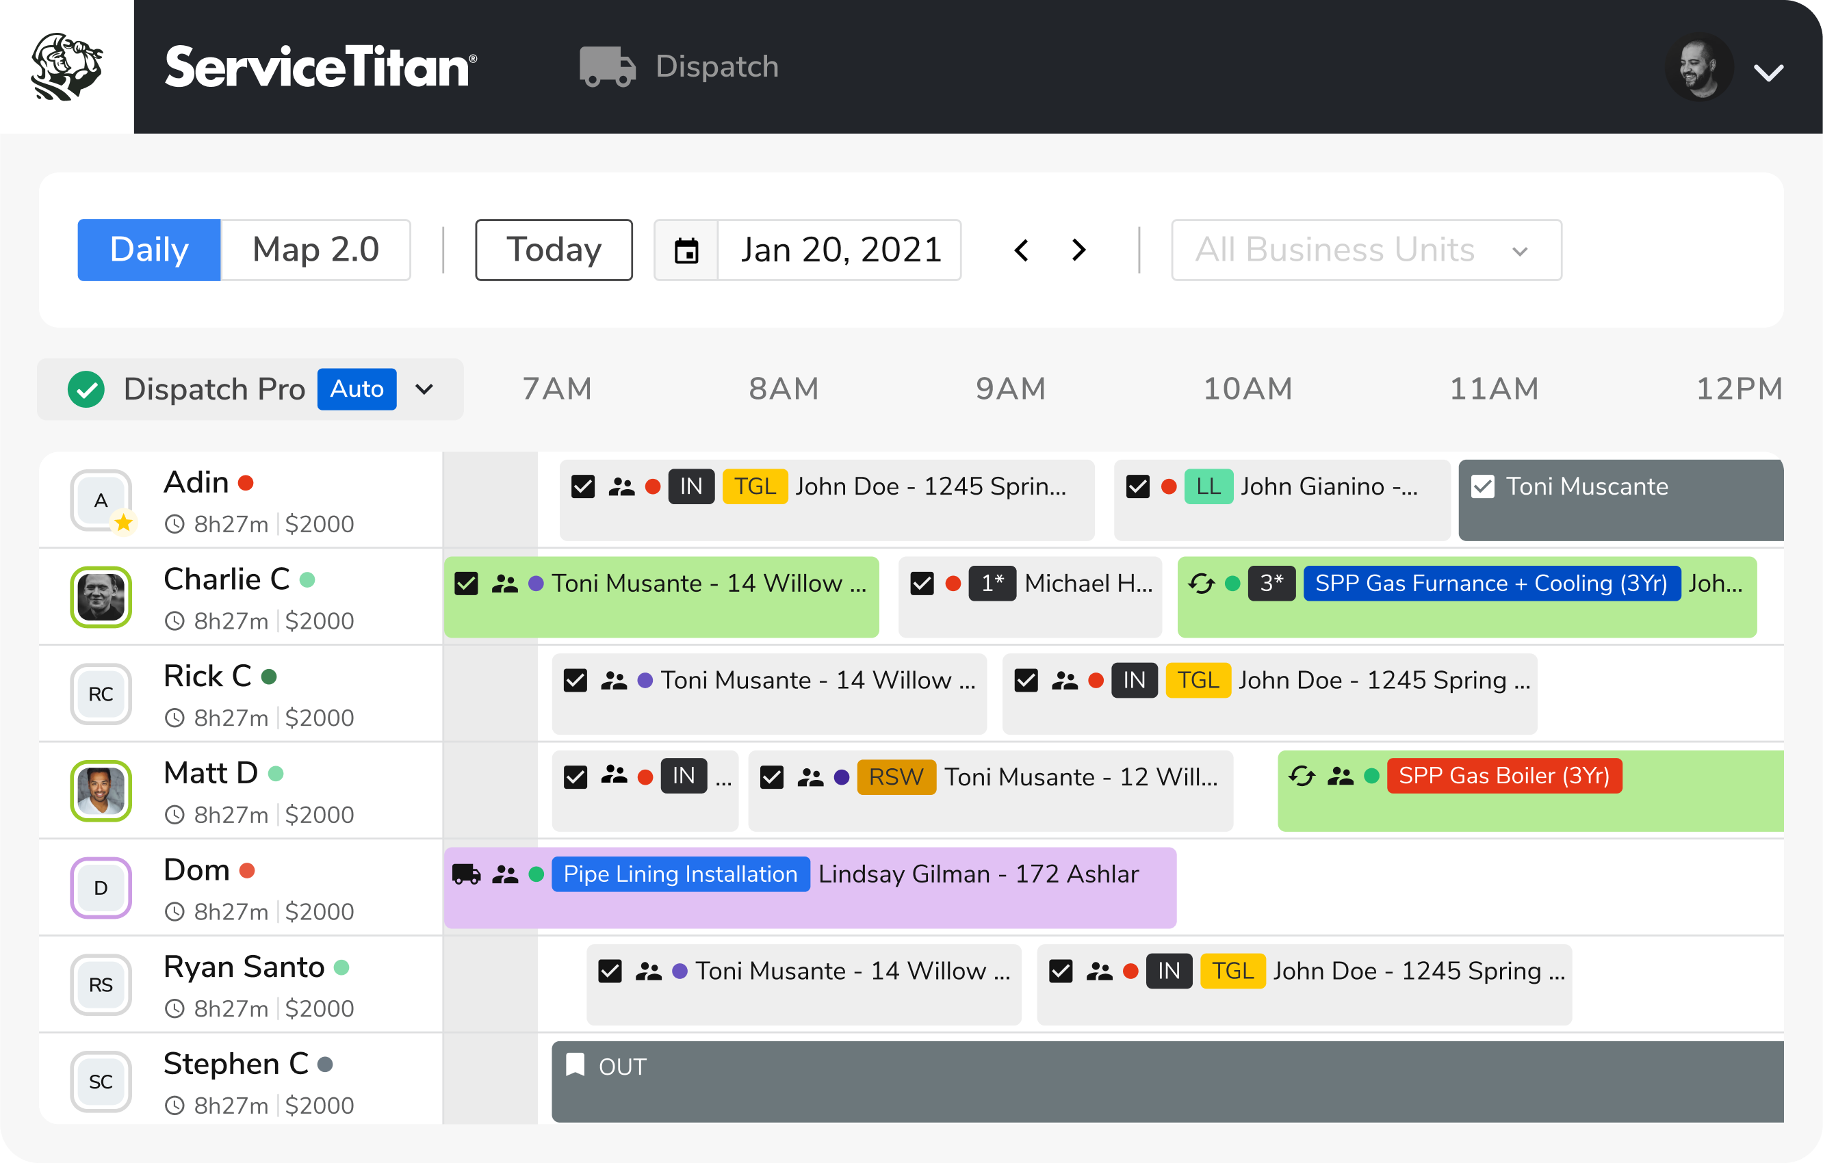Click the bookmark icon on the OUT block
The width and height of the screenshot is (1823, 1163).
pyautogui.click(x=576, y=1064)
